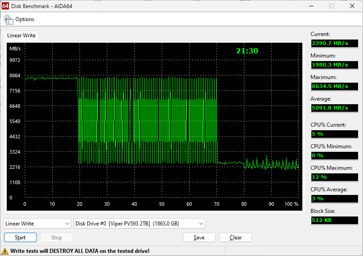The height and width of the screenshot is (256, 363).
Task: Minimize the Disk Benchmark window
Action: coord(310,6)
